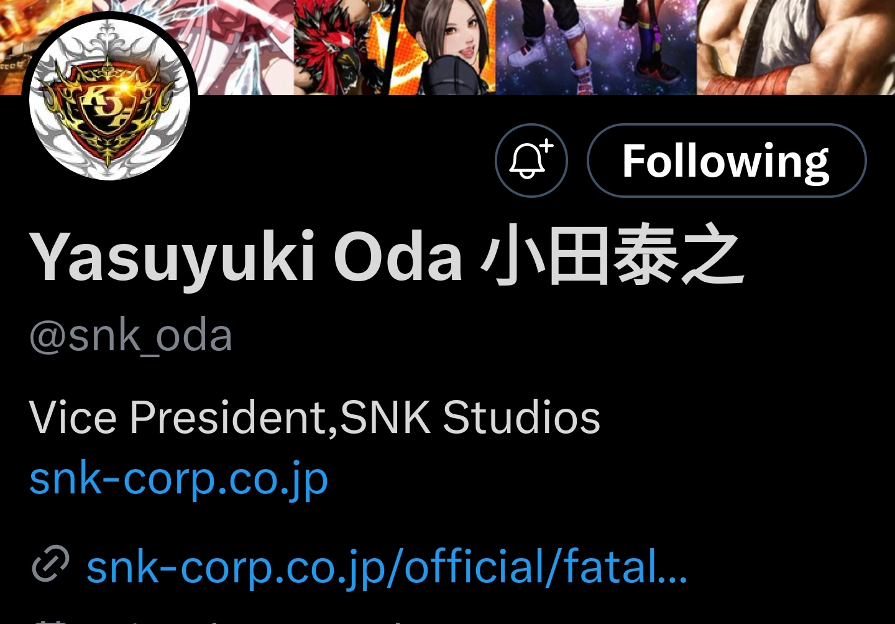Select the Japanese name 小田泰之
895x624 pixels.
(612, 256)
